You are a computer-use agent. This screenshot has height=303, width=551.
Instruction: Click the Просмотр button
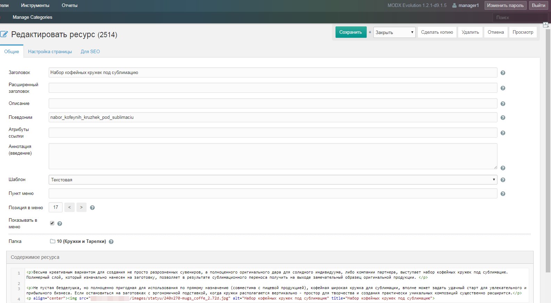point(523,32)
